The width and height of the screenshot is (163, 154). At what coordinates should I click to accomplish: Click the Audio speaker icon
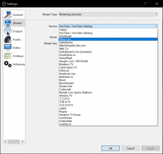tap(8, 39)
